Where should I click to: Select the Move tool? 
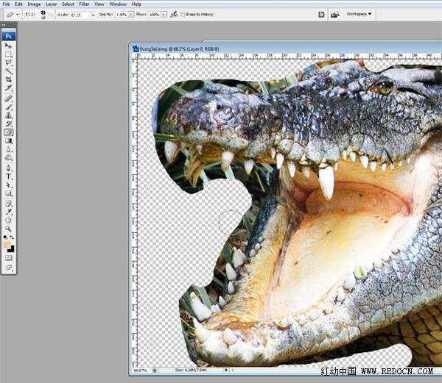[9, 46]
